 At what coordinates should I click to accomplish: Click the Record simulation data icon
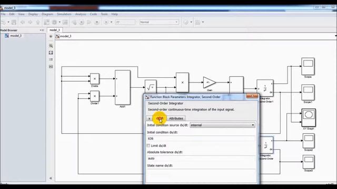tap(106, 22)
